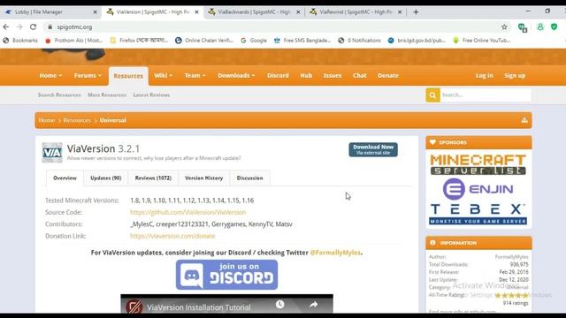Switch to Lobby File Manager tab

pyautogui.click(x=50, y=11)
